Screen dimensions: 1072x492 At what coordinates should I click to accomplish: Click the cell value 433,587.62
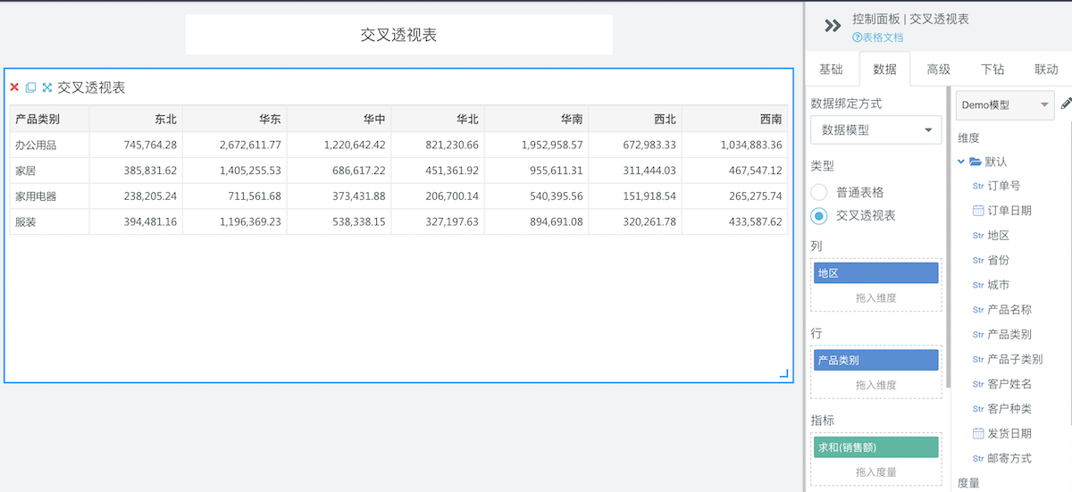[756, 221]
